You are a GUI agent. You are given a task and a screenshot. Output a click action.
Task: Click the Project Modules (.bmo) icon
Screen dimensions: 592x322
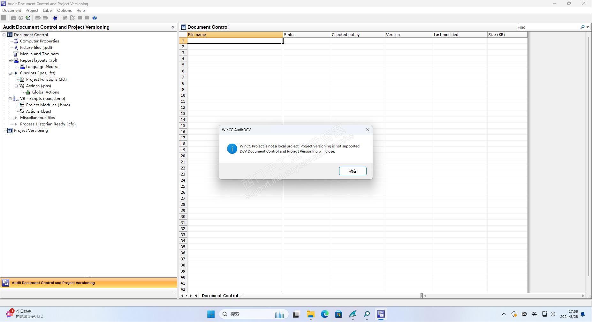pyautogui.click(x=22, y=105)
